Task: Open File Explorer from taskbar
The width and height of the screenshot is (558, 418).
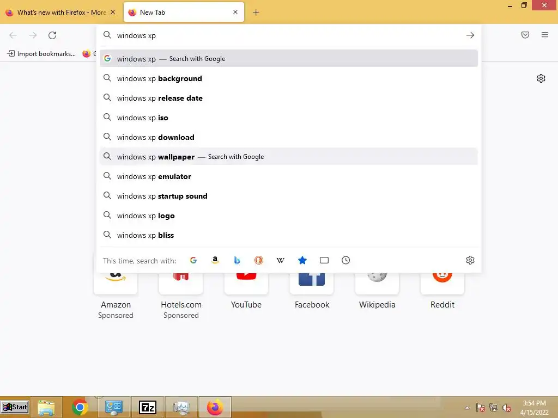Action: click(x=46, y=407)
